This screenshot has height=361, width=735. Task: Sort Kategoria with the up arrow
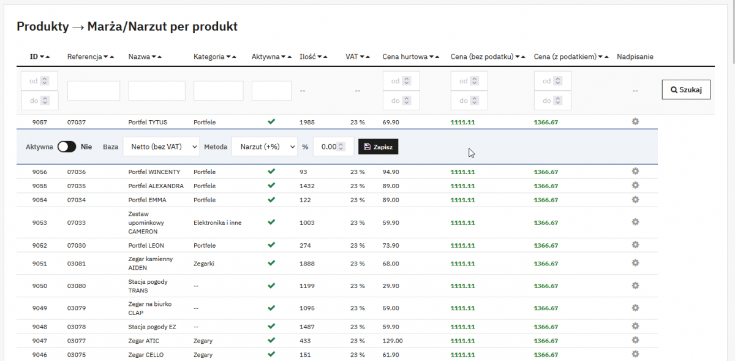coord(235,57)
